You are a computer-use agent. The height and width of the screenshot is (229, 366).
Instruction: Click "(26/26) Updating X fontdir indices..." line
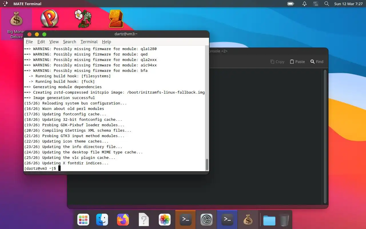tap(66, 163)
